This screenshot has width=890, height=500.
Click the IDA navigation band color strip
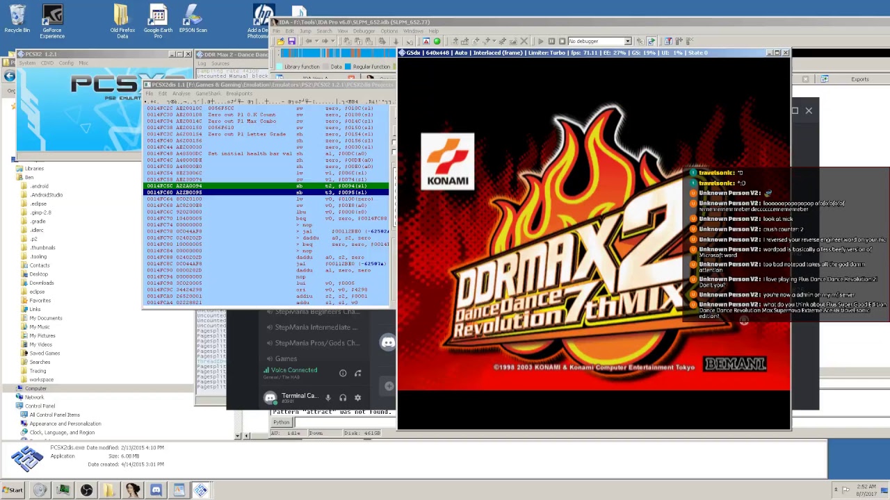point(337,54)
